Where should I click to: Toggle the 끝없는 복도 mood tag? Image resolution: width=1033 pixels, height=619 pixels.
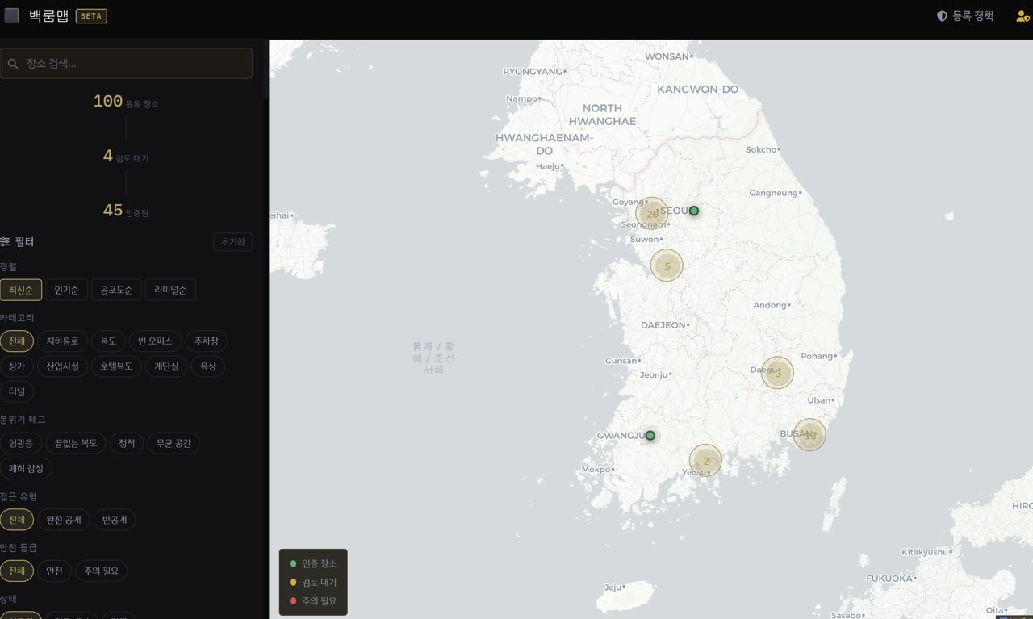coord(76,443)
